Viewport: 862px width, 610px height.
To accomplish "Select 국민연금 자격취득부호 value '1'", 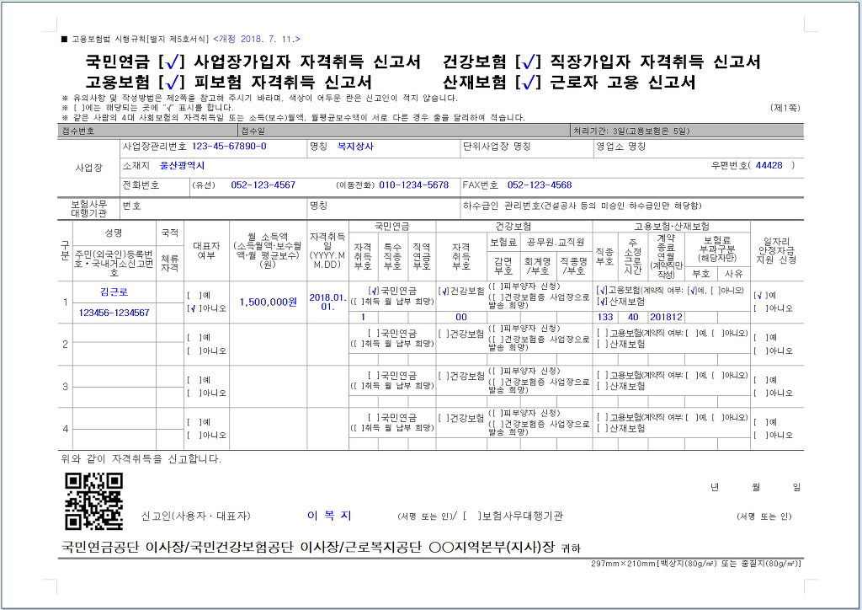I will pyautogui.click(x=363, y=318).
